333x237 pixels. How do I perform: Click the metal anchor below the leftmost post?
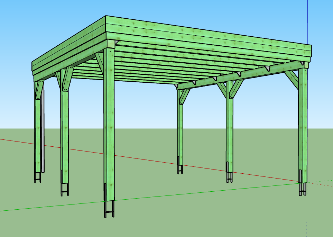tap(37, 176)
